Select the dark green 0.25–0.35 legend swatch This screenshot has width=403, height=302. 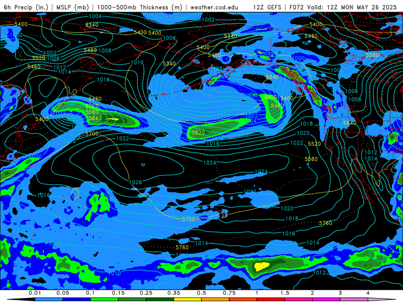[160, 299]
